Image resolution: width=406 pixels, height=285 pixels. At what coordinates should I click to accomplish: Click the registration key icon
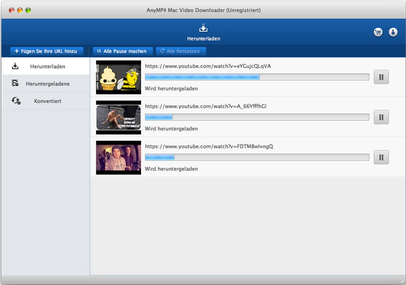[x=393, y=32]
